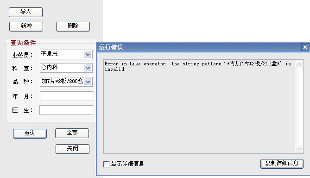Click the 新增 add button
The image size is (310, 178).
point(26,26)
